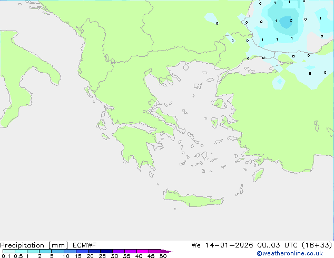Click the '30' legend scale label
The image size is (334, 258).
(114, 256)
